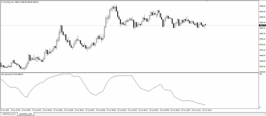This screenshot has width=266, height=116.
Task: Click price scale value 4078.25
Action: (262, 39)
